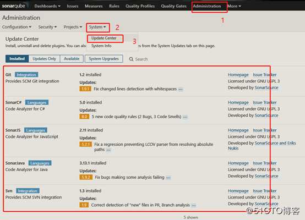Open Git plugin Issue Tracker link
Viewport: 305px width, 220px height.
click(x=265, y=75)
